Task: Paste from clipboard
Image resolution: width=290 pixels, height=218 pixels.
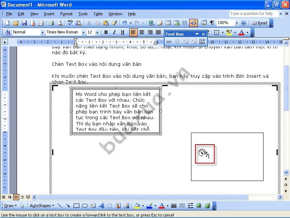Action: [x=106, y=23]
